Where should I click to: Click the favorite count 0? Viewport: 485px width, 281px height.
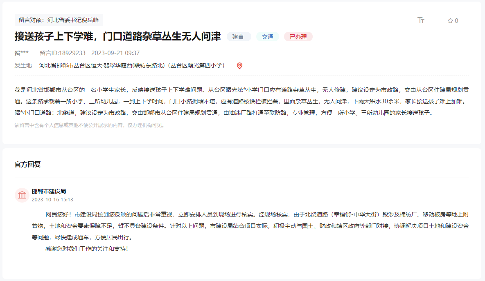(456, 21)
